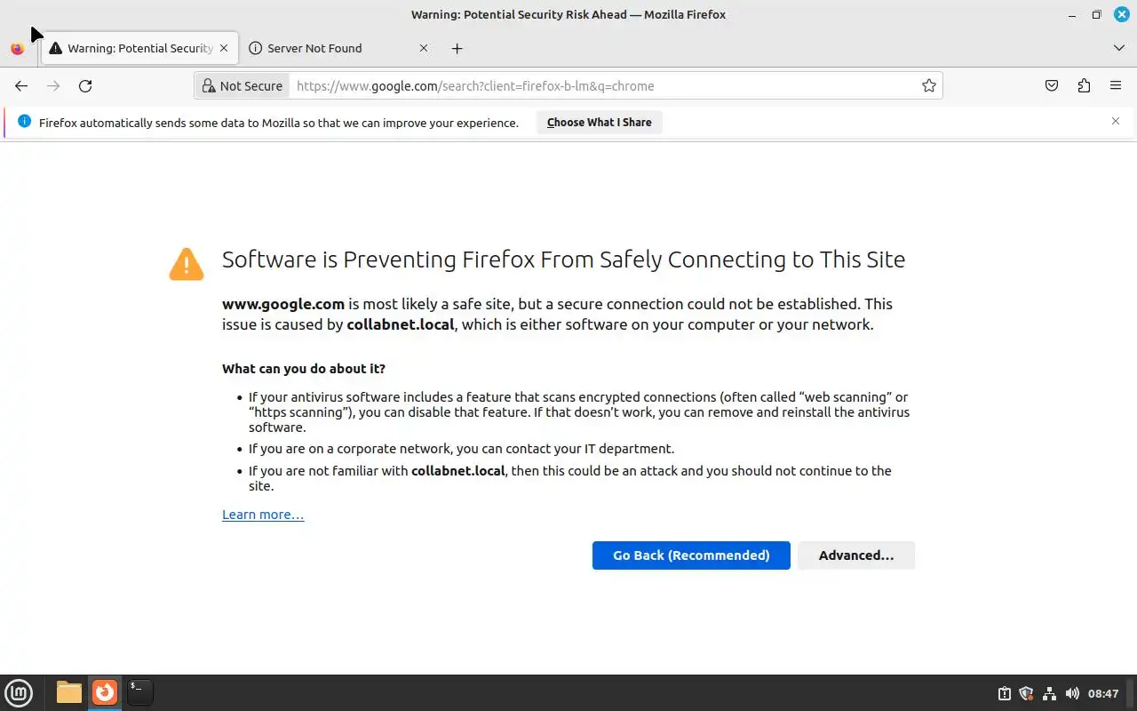Open the Learn more… link
The image size is (1137, 711).
tap(263, 515)
